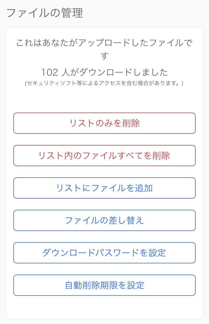Delete only the list using first red button

coord(104,123)
